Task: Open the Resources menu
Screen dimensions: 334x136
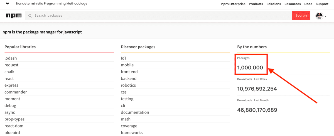Action: coord(293,4)
